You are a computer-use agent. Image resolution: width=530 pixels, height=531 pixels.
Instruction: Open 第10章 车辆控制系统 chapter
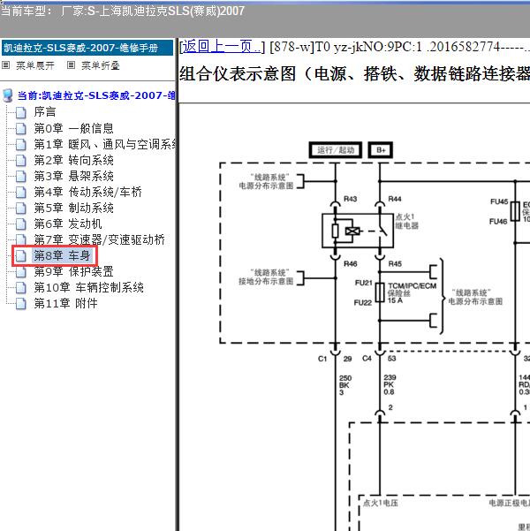click(x=88, y=287)
